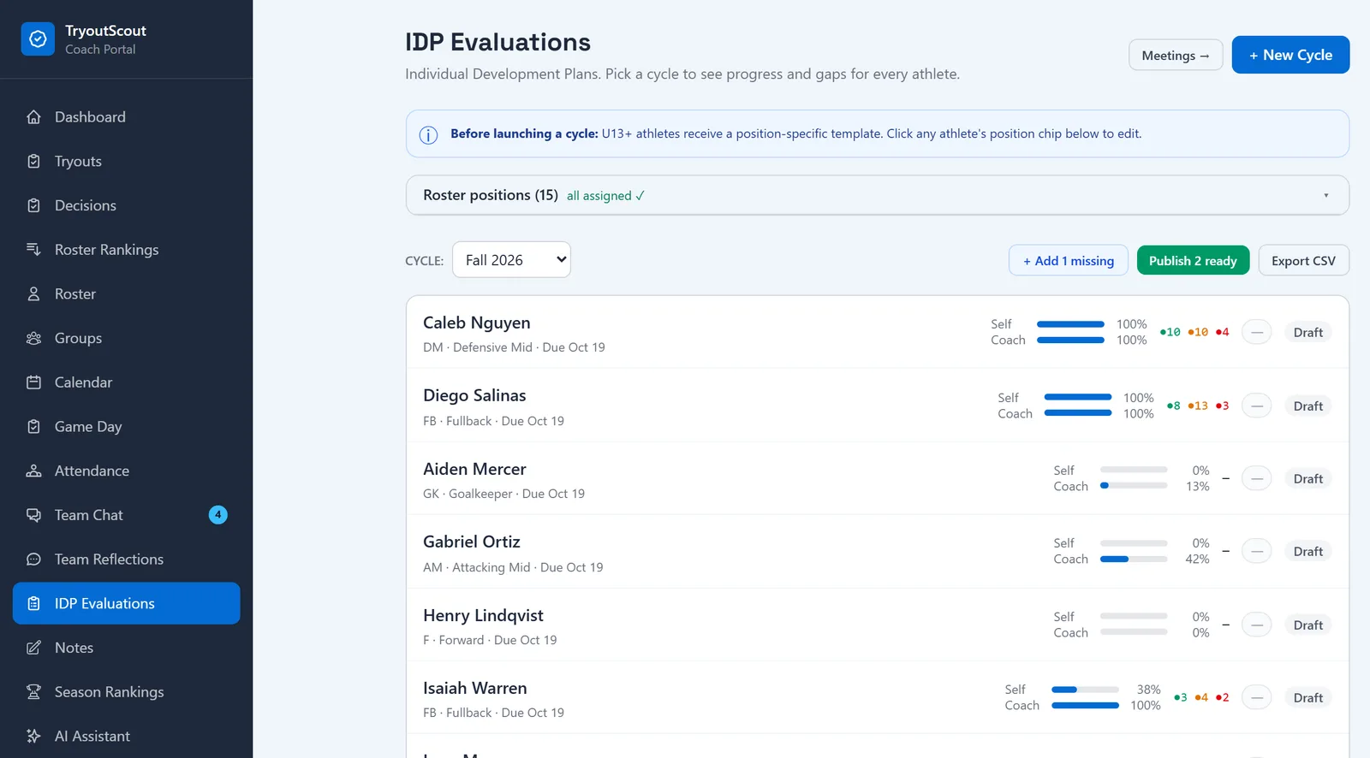Open Aiden Mercer's evaluation row
1370x758 pixels.
(x=877, y=479)
